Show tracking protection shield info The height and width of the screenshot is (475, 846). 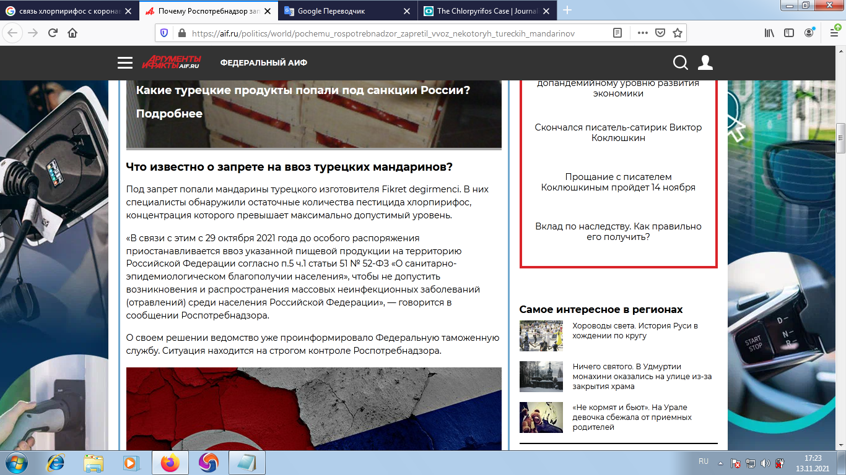pos(164,33)
